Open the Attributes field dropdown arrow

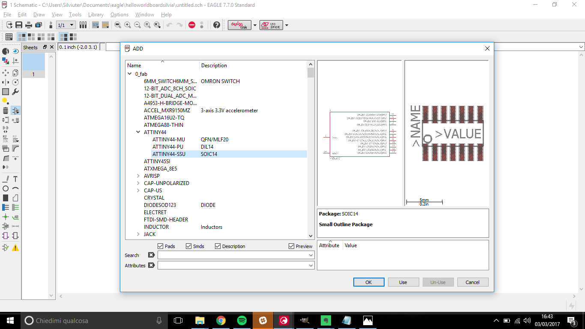pos(311,265)
